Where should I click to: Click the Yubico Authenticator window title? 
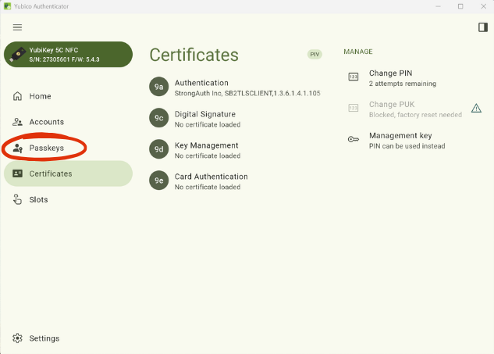click(41, 6)
